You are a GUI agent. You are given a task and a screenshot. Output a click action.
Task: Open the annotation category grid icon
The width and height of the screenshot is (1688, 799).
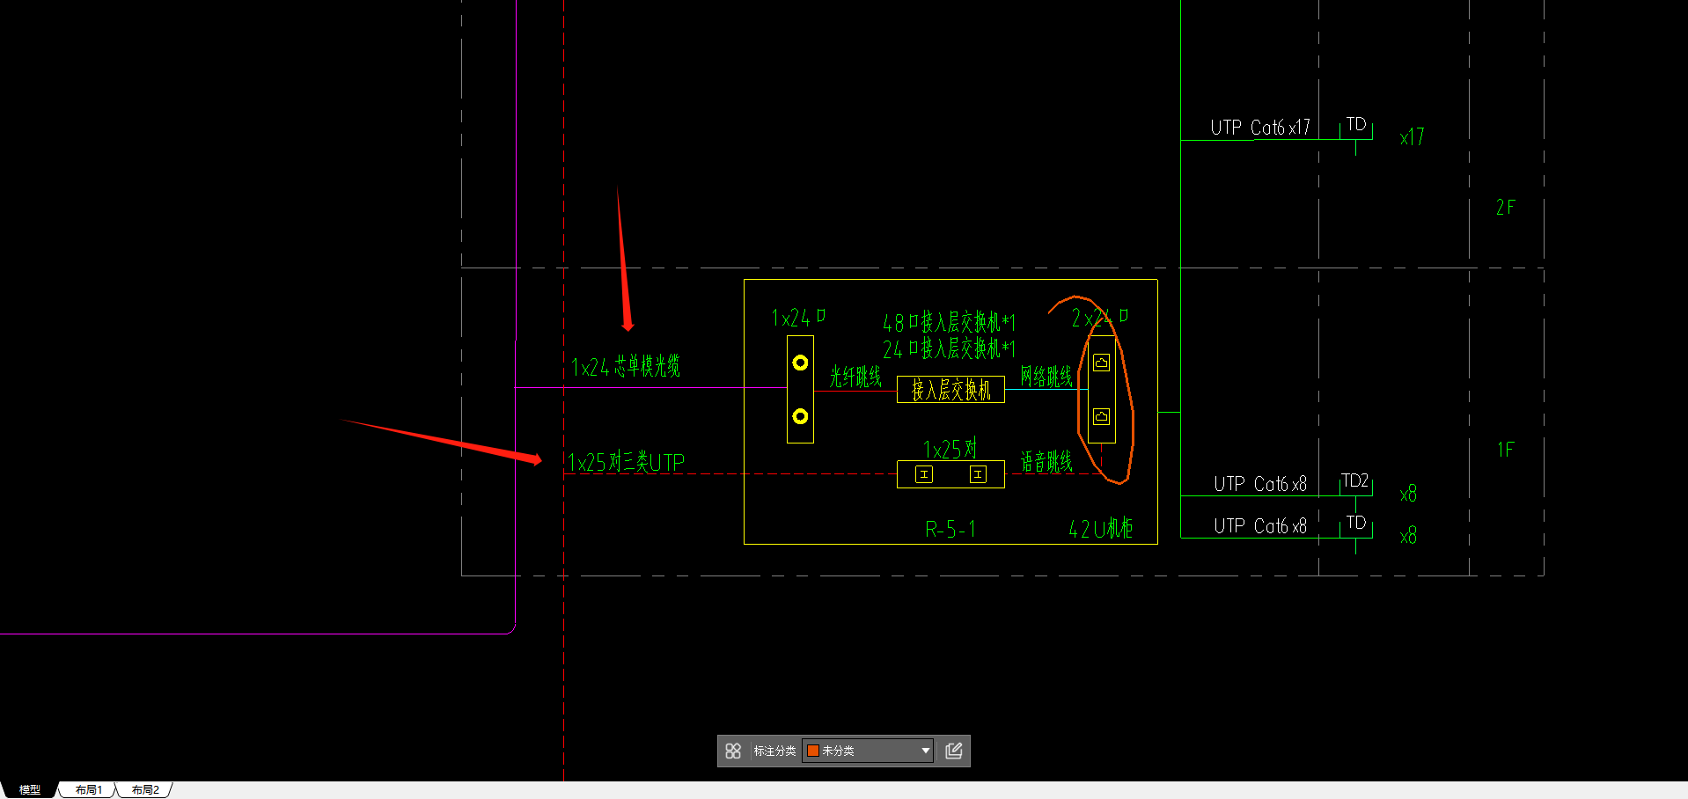(x=733, y=751)
